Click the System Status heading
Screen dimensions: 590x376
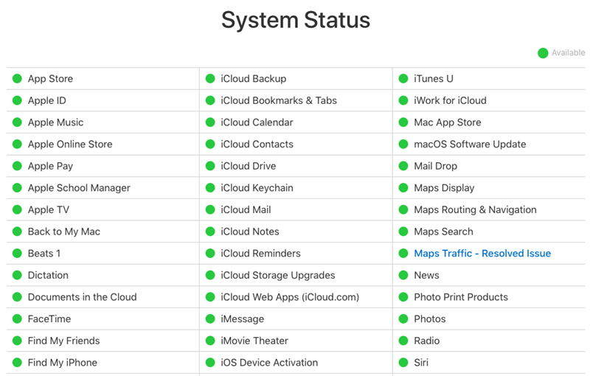click(x=296, y=20)
